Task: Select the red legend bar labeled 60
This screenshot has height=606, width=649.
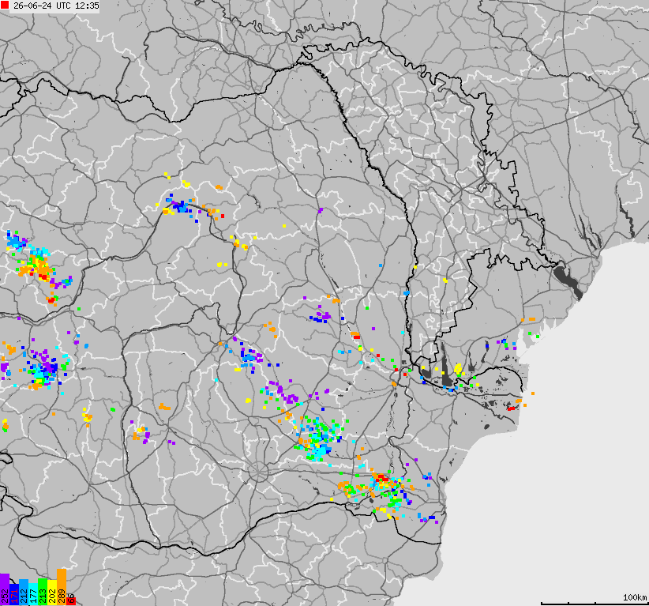Action: click(x=71, y=601)
